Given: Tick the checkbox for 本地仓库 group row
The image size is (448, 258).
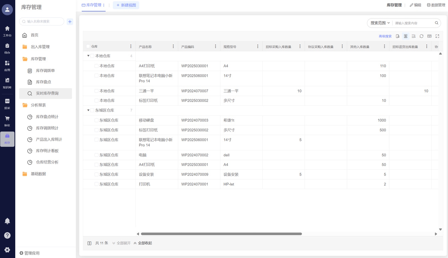Looking at the screenshot, I should pyautogui.click(x=92, y=56).
